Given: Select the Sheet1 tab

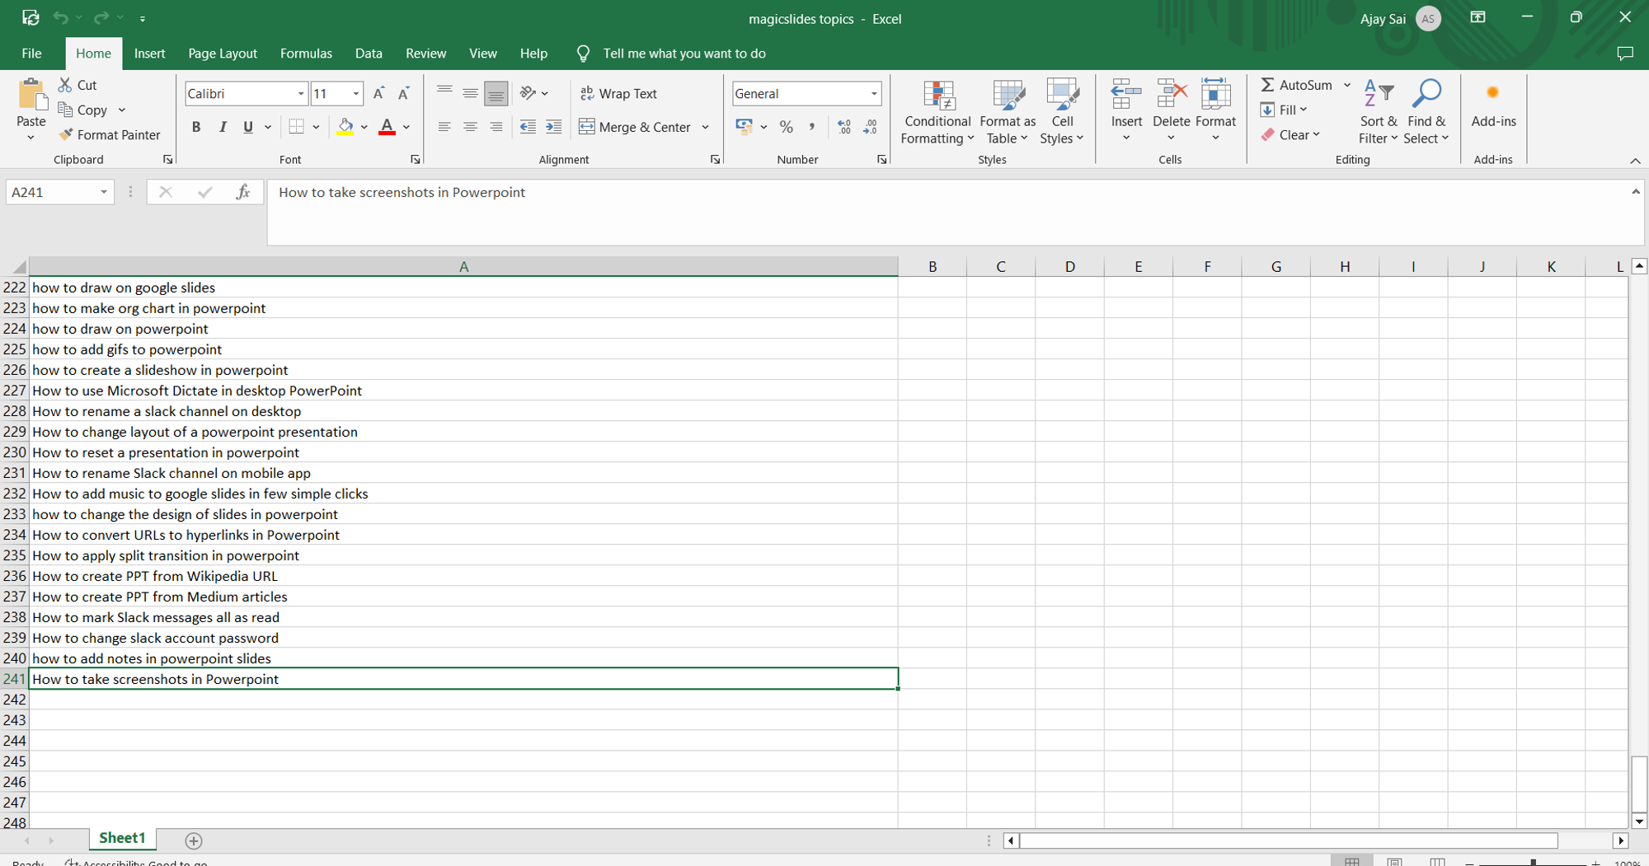Looking at the screenshot, I should (x=122, y=838).
